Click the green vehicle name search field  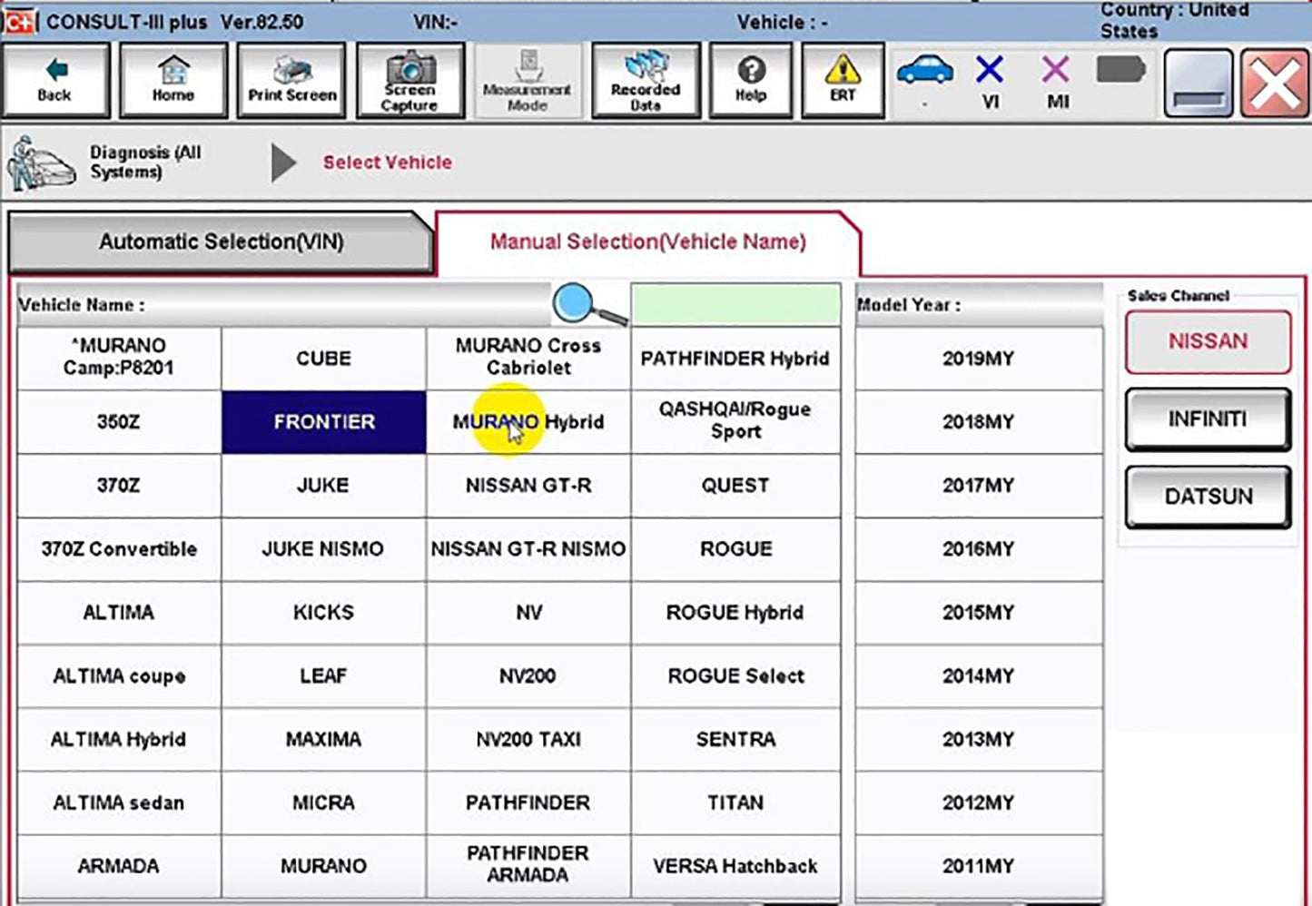tap(735, 304)
